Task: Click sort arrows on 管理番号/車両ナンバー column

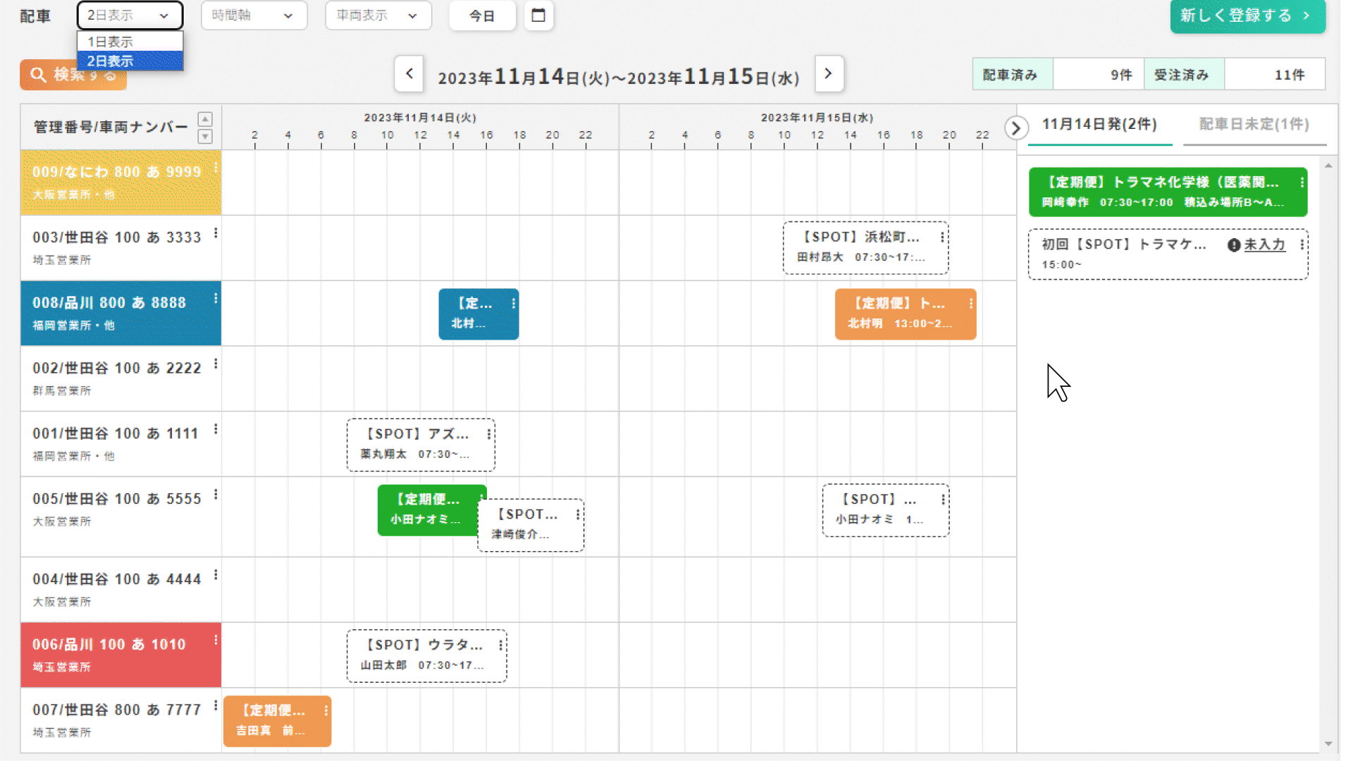Action: (206, 128)
